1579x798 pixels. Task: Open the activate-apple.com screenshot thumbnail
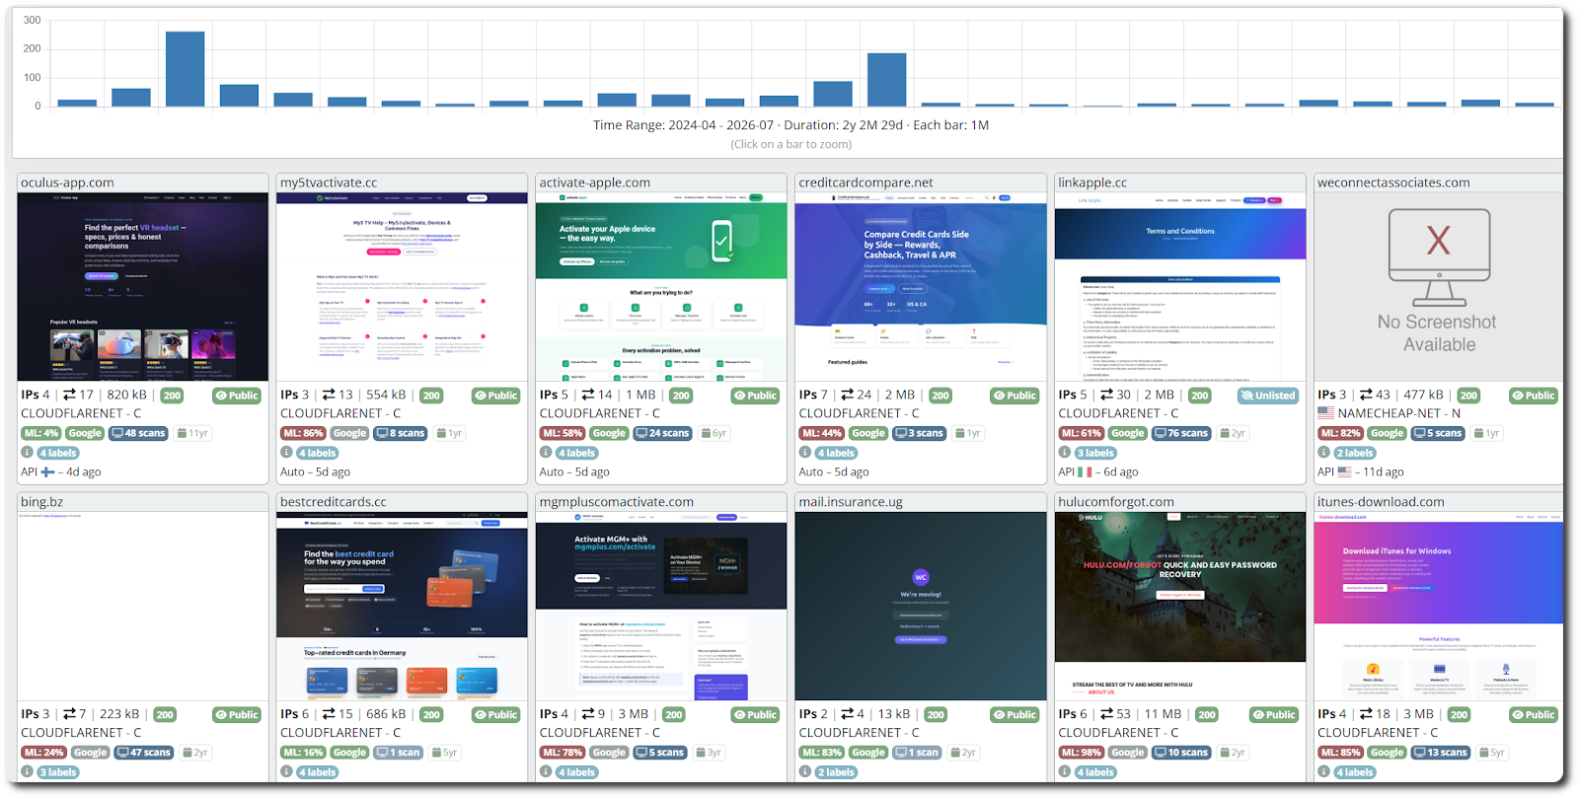pyautogui.click(x=661, y=287)
